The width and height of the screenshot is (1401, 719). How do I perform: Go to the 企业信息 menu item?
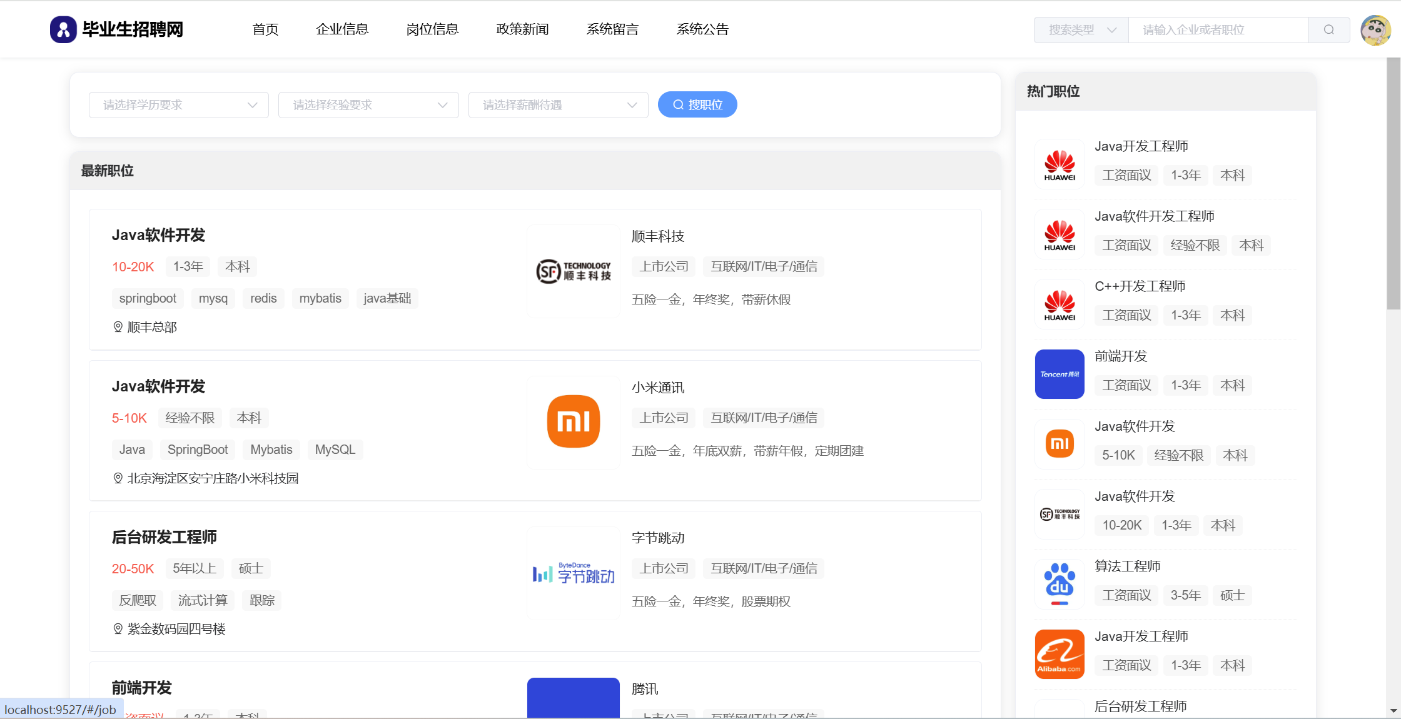point(342,29)
